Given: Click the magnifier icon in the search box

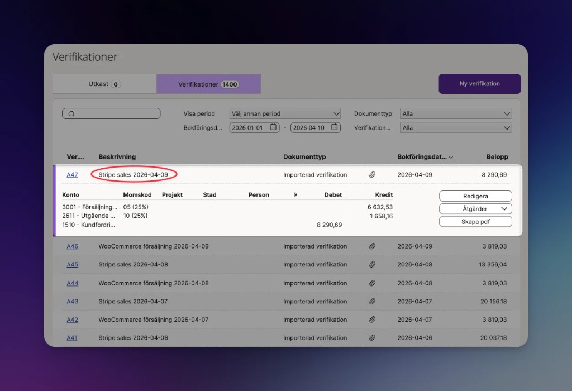Looking at the screenshot, I should (71, 114).
